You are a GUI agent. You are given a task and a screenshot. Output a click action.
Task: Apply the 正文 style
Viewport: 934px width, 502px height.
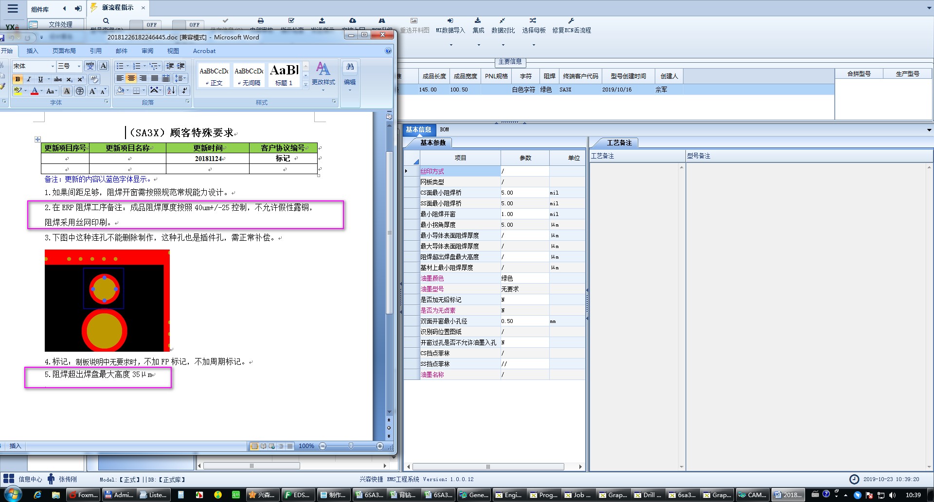pyautogui.click(x=214, y=75)
